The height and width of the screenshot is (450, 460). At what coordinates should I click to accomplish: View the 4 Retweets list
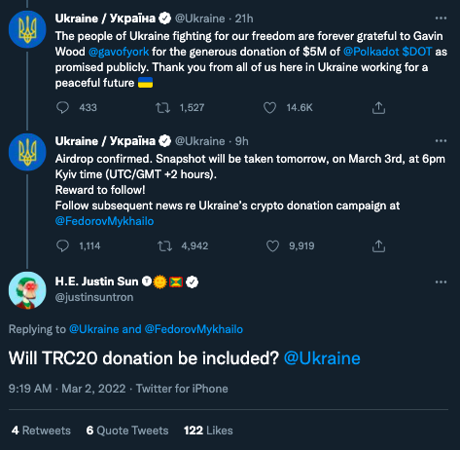(x=41, y=431)
